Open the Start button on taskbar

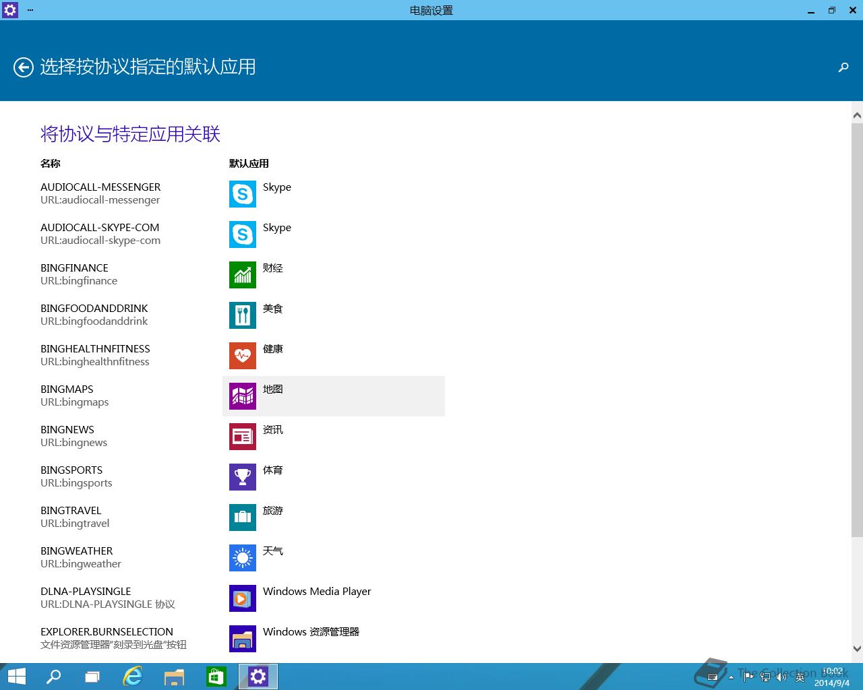click(x=16, y=677)
